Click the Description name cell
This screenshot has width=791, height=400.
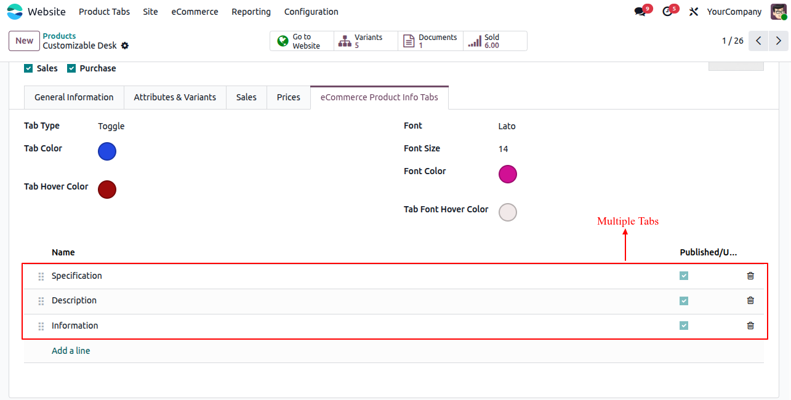pyautogui.click(x=74, y=300)
